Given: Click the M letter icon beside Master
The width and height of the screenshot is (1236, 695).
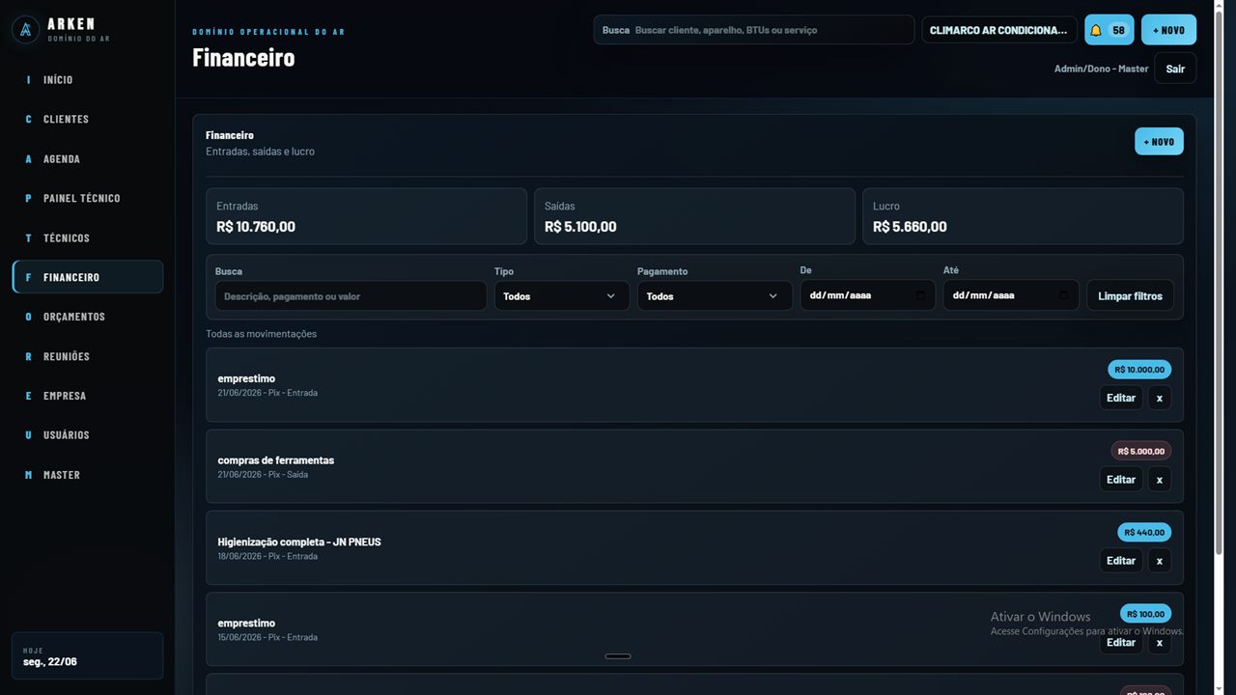Looking at the screenshot, I should (28, 475).
